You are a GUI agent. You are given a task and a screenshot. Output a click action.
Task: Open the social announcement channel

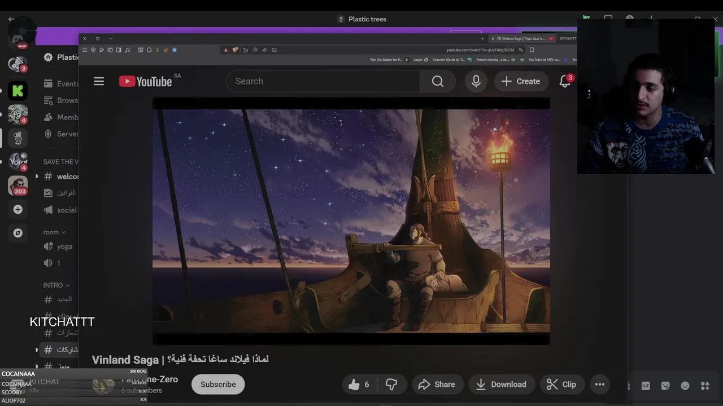pos(60,210)
